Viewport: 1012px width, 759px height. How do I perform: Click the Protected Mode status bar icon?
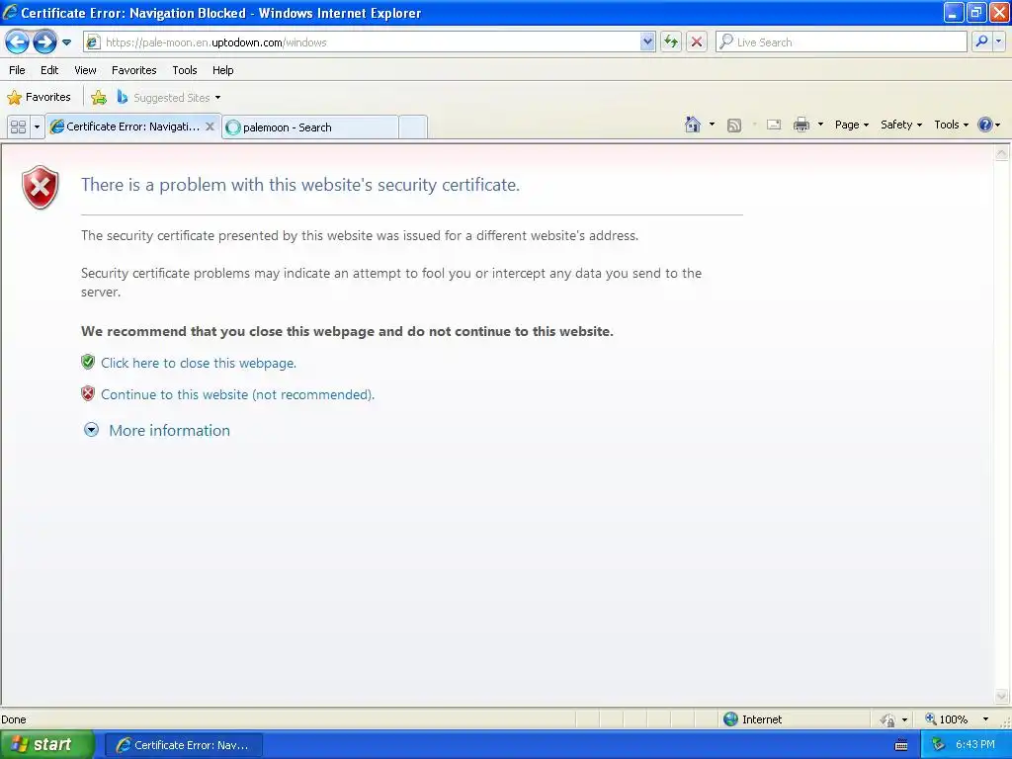888,719
